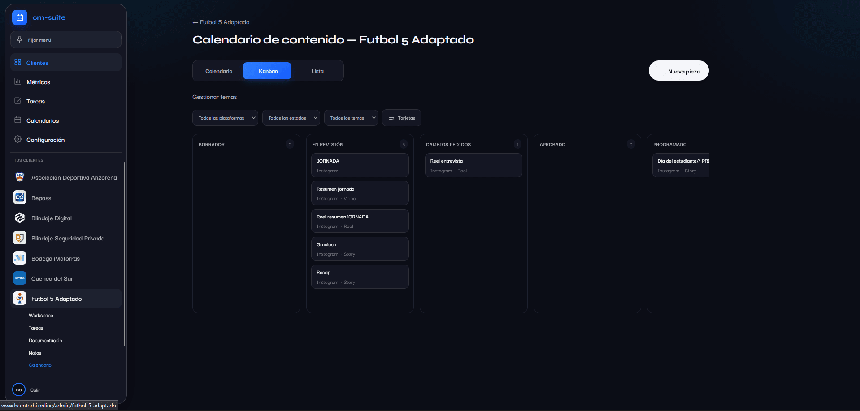
Task: Click the Blindaje Digital client logo
Action: (x=20, y=218)
